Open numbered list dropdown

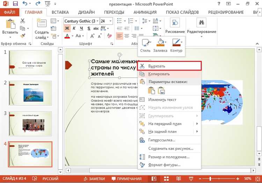[x=136, y=21]
